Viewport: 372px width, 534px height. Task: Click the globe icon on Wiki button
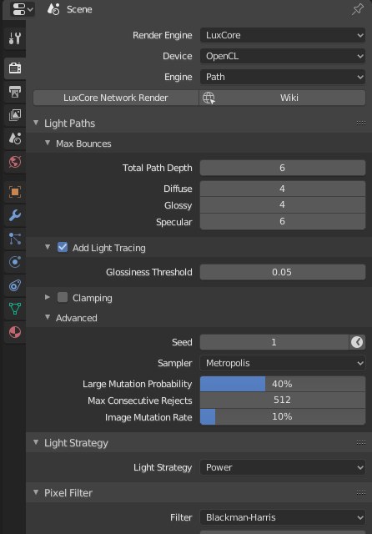pos(209,98)
